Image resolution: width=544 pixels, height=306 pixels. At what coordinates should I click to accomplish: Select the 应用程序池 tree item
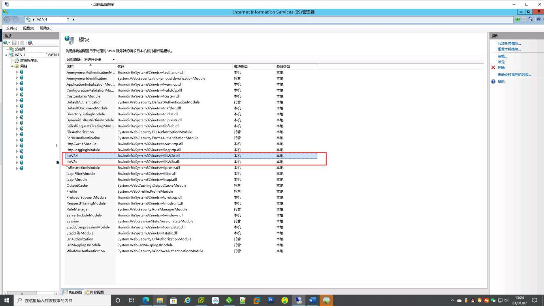tap(28, 60)
